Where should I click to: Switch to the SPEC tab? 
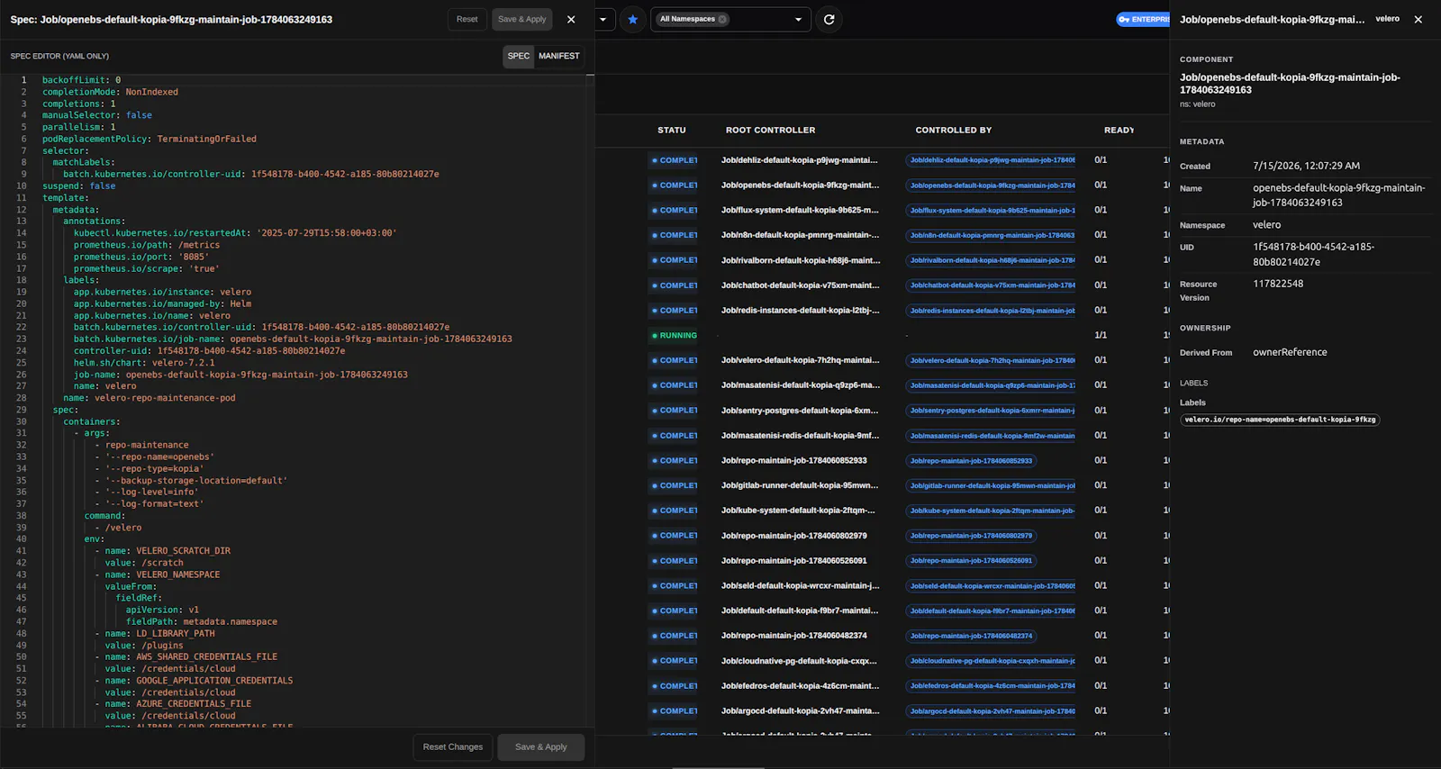(x=519, y=56)
